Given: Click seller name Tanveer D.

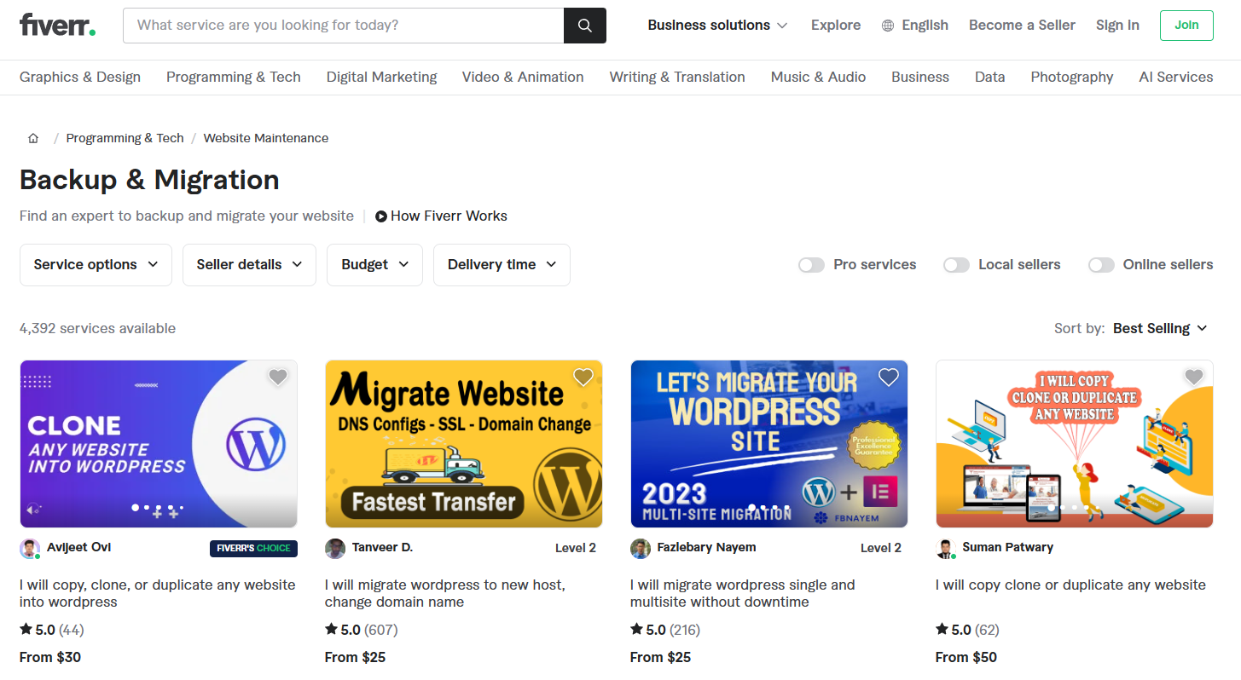Looking at the screenshot, I should [x=382, y=547].
